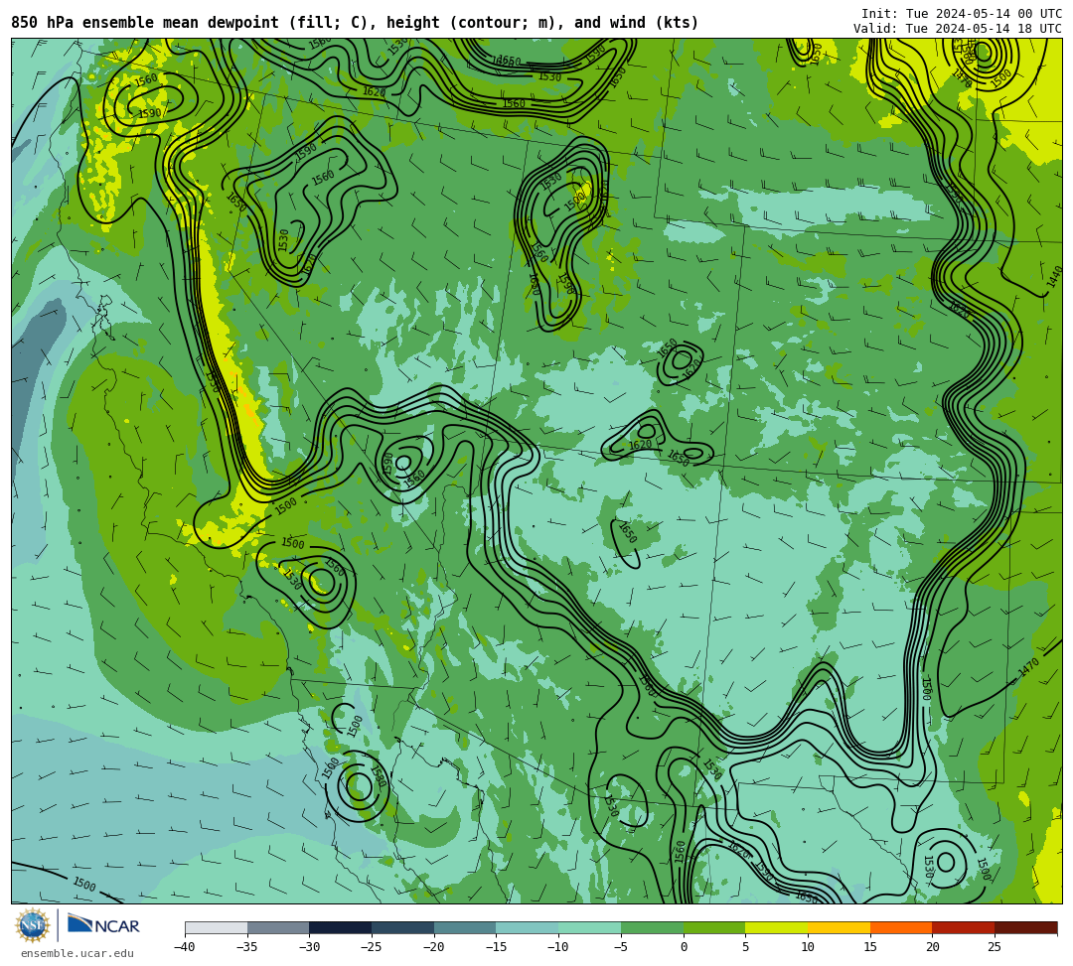Click the ensemble.ucar.edu text
This screenshot has height=966, width=1073.
pos(77,953)
